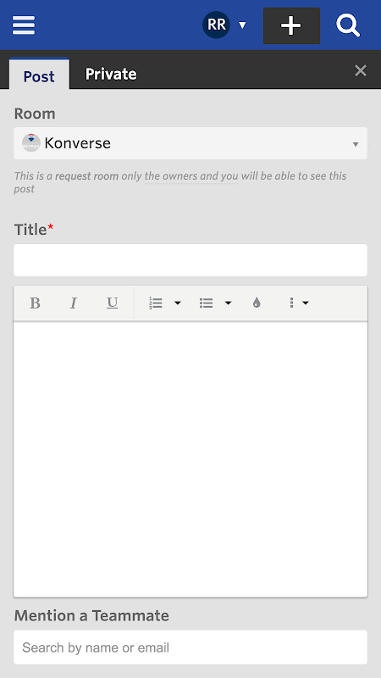Expand the user account dropdown arrow
This screenshot has width=381, height=678.
[243, 25]
